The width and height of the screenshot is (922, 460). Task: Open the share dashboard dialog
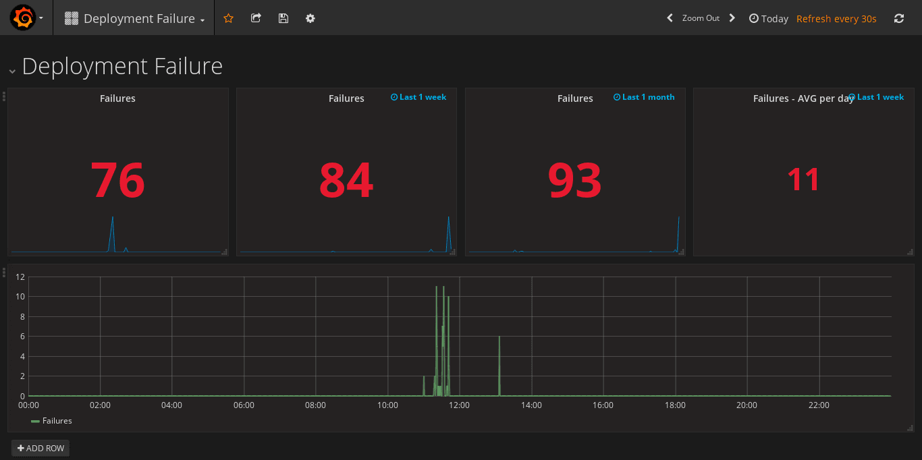(x=256, y=18)
